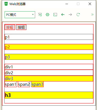The image size is (97, 110).
Task: Open the browser settings gear icon
Action: point(47,15)
